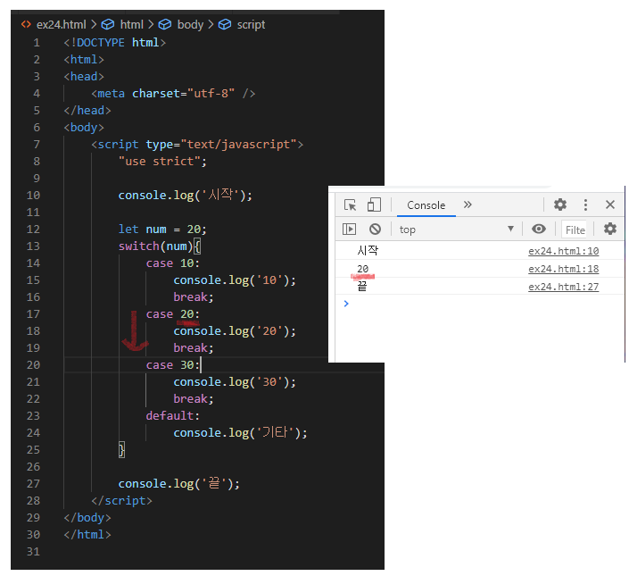Screen dimensions: 629x576
Task: Clear the console with the ban icon
Action: tap(375, 230)
